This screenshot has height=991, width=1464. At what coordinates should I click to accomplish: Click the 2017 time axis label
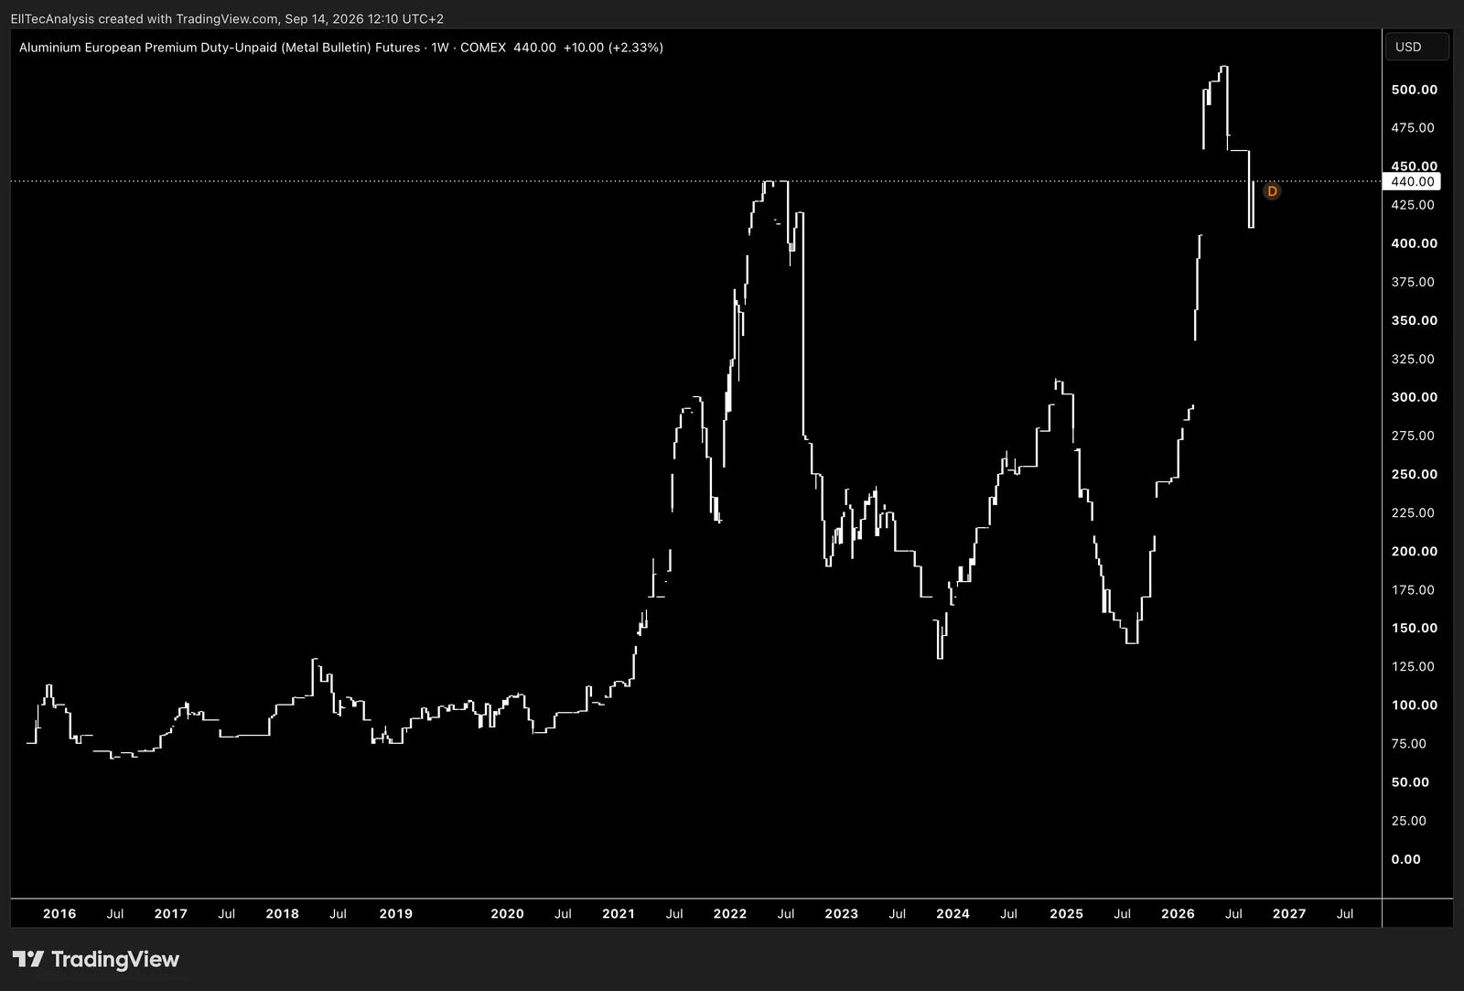point(171,913)
